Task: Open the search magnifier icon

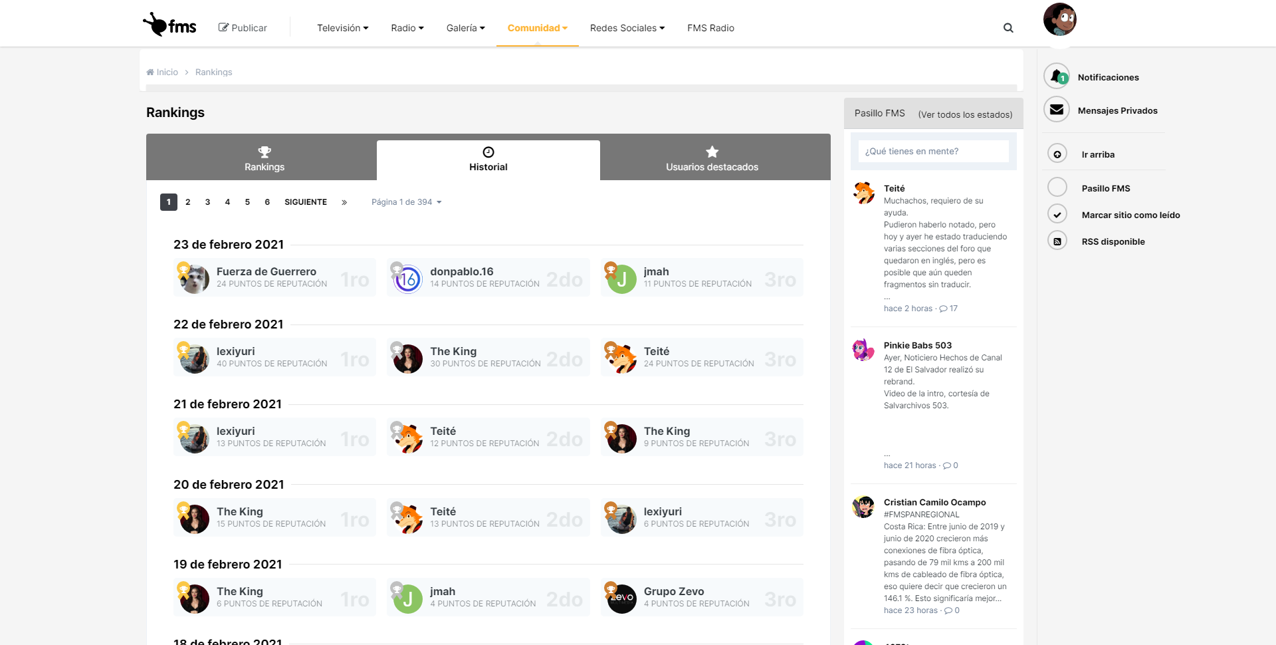Action: point(1008,28)
